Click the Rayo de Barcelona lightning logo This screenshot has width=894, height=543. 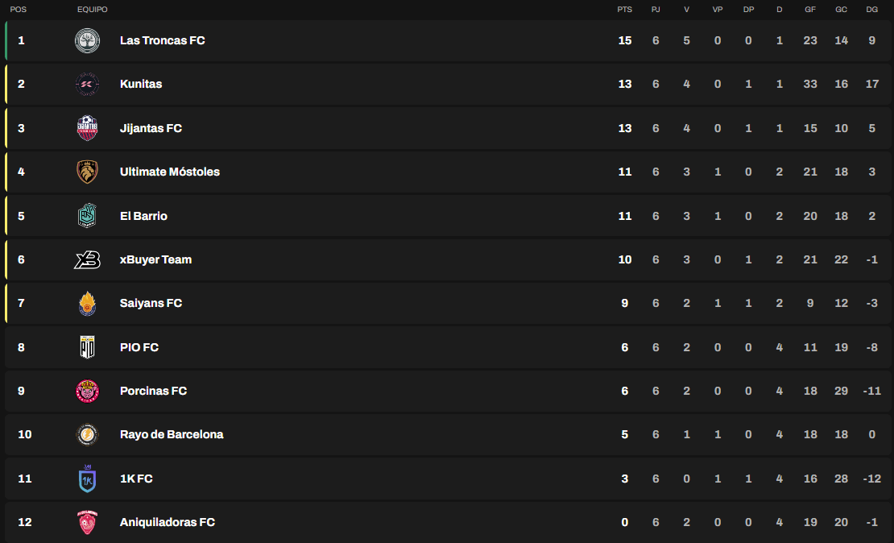pos(87,434)
